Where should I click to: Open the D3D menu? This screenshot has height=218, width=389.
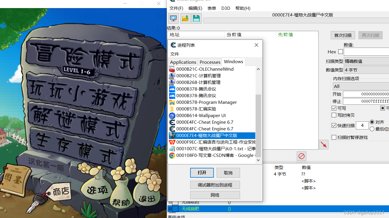(x=226, y=8)
